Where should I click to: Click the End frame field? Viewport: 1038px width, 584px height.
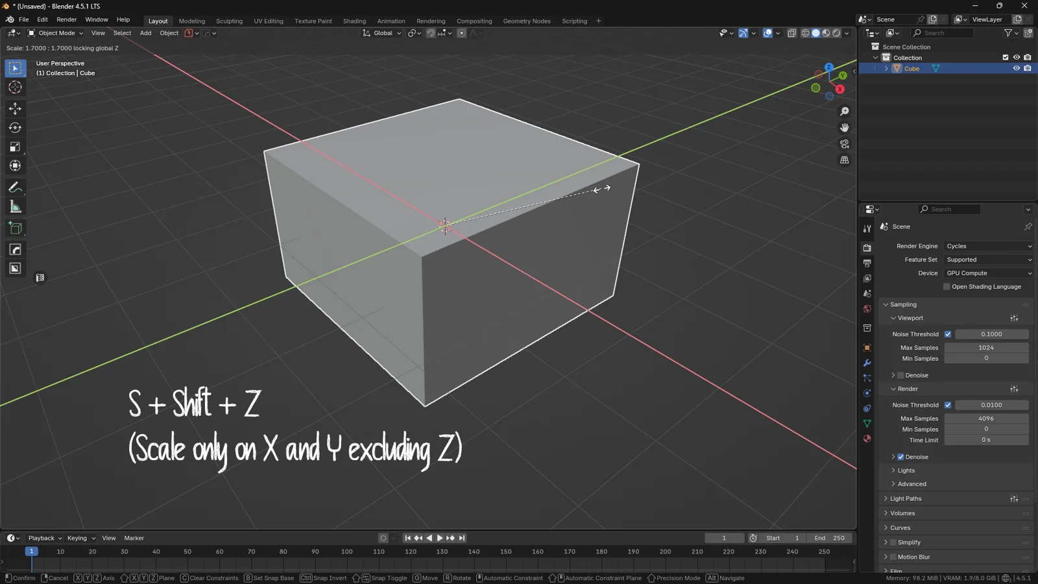(829, 538)
